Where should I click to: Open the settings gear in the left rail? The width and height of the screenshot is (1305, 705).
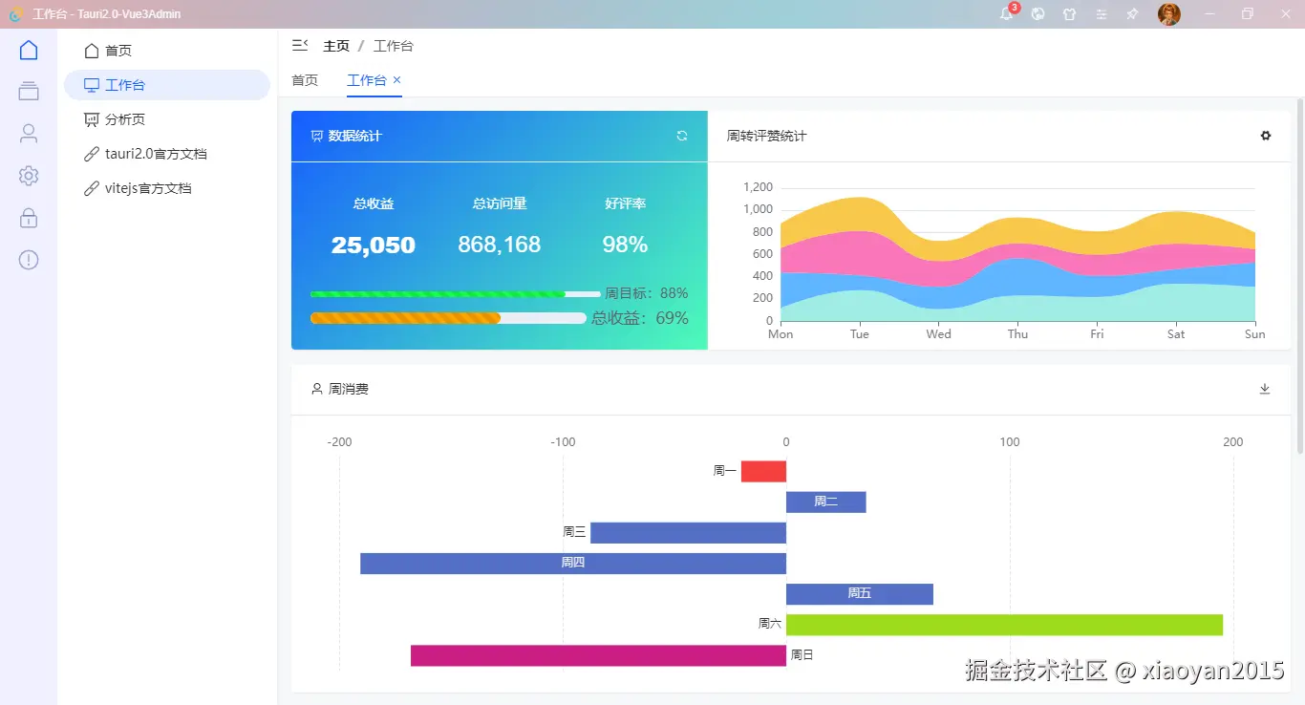(28, 175)
